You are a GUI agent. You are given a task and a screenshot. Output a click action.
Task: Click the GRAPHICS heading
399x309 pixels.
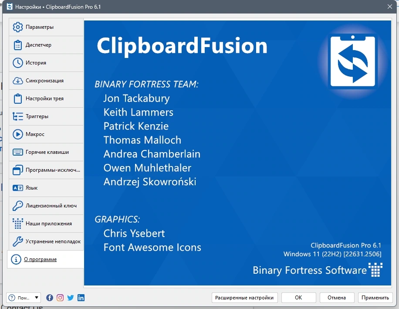click(117, 219)
